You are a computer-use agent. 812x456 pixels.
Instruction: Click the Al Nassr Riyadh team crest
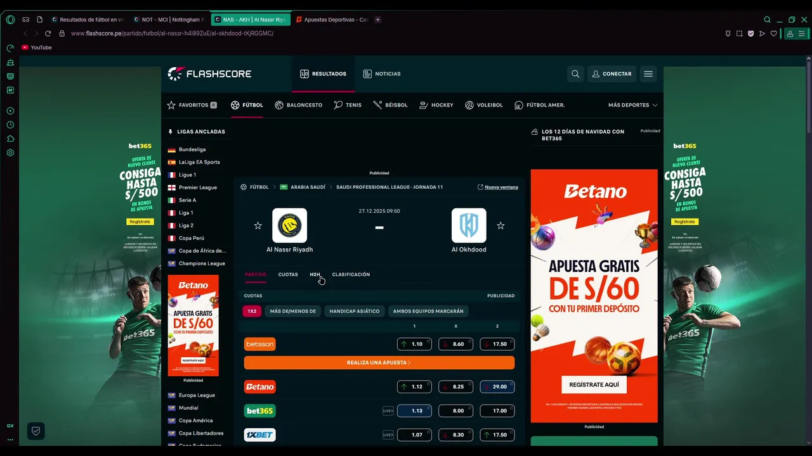tap(289, 225)
